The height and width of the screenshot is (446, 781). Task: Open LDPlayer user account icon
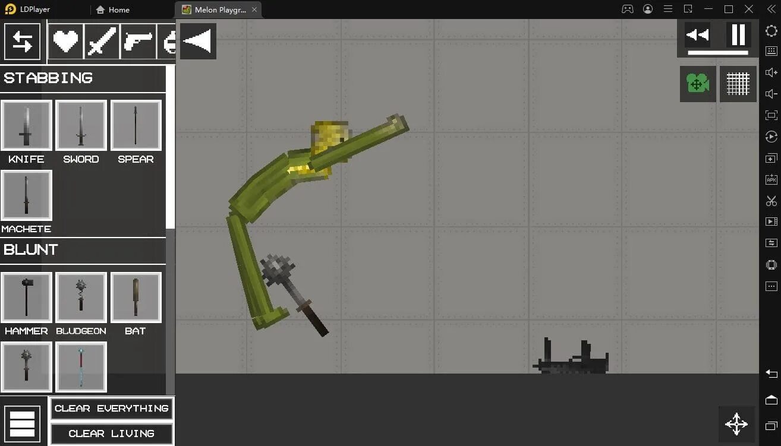click(648, 9)
